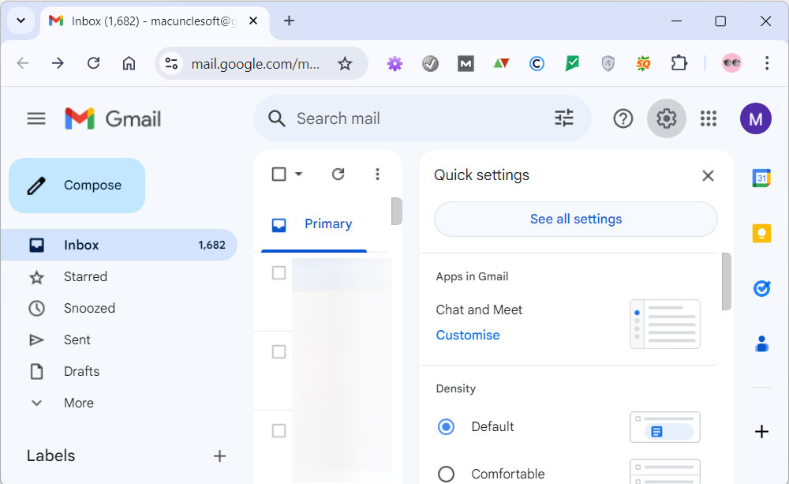Customise Chat and Meet apps
The height and width of the screenshot is (484, 789).
[467, 335]
